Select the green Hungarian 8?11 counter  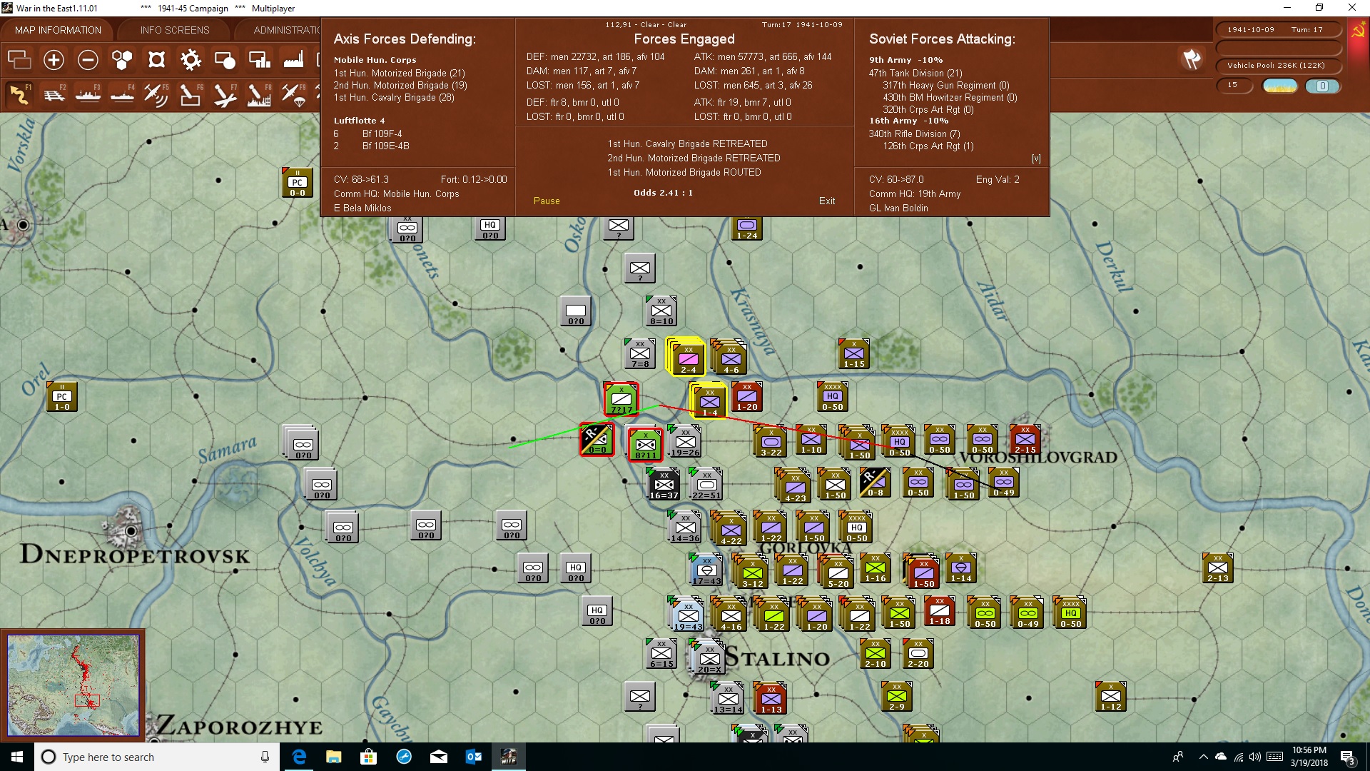[645, 444]
